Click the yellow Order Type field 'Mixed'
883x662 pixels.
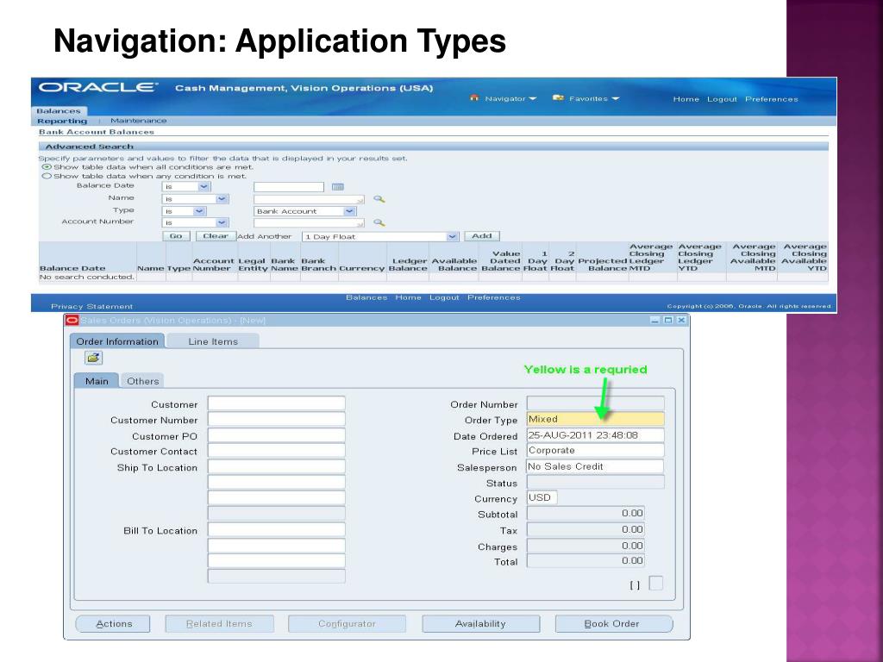click(x=595, y=419)
